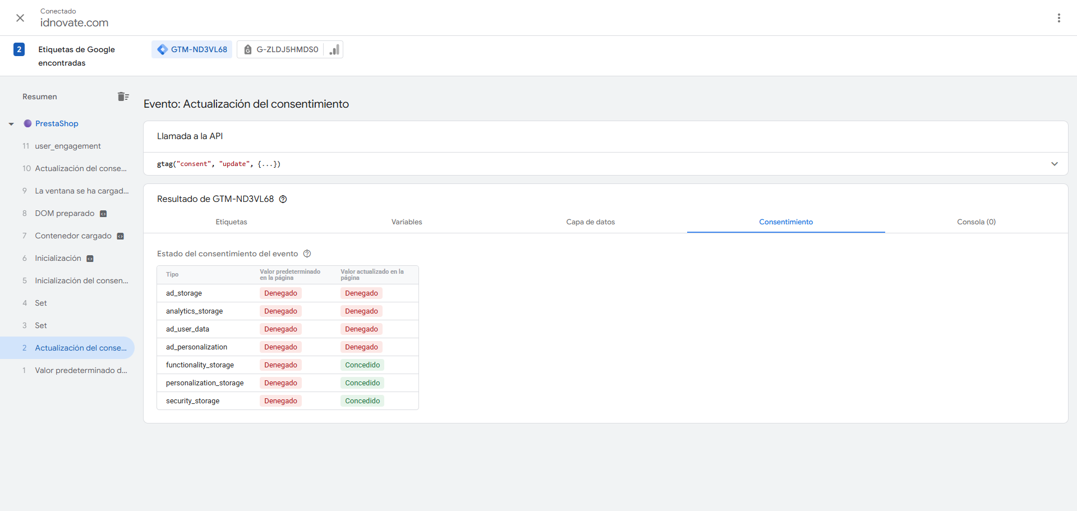Screen dimensions: 1077x511
Task: Select the GTM-ND3VL68 container chip
Action: click(192, 49)
